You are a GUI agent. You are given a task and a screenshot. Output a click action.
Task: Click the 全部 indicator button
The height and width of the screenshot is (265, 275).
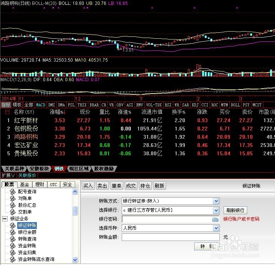pos(29,105)
